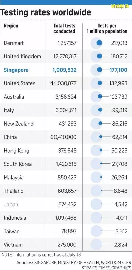The image size is (132, 270).
Task: Click the Hong Kong bubble dot
Action: pyautogui.click(x=101, y=150)
